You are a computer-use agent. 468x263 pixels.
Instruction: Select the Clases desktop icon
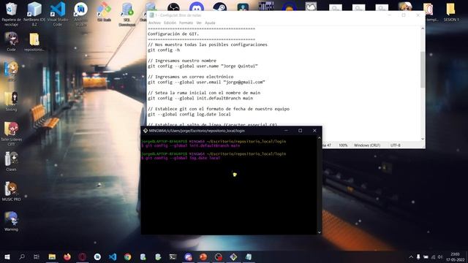pos(11,161)
